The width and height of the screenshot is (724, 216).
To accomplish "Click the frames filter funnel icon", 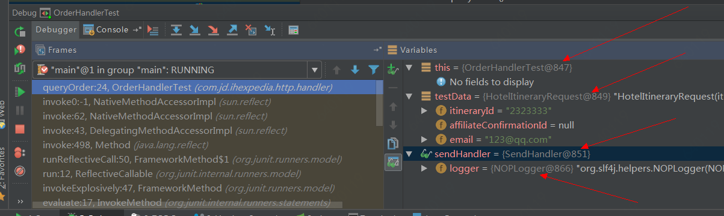I will pos(374,70).
